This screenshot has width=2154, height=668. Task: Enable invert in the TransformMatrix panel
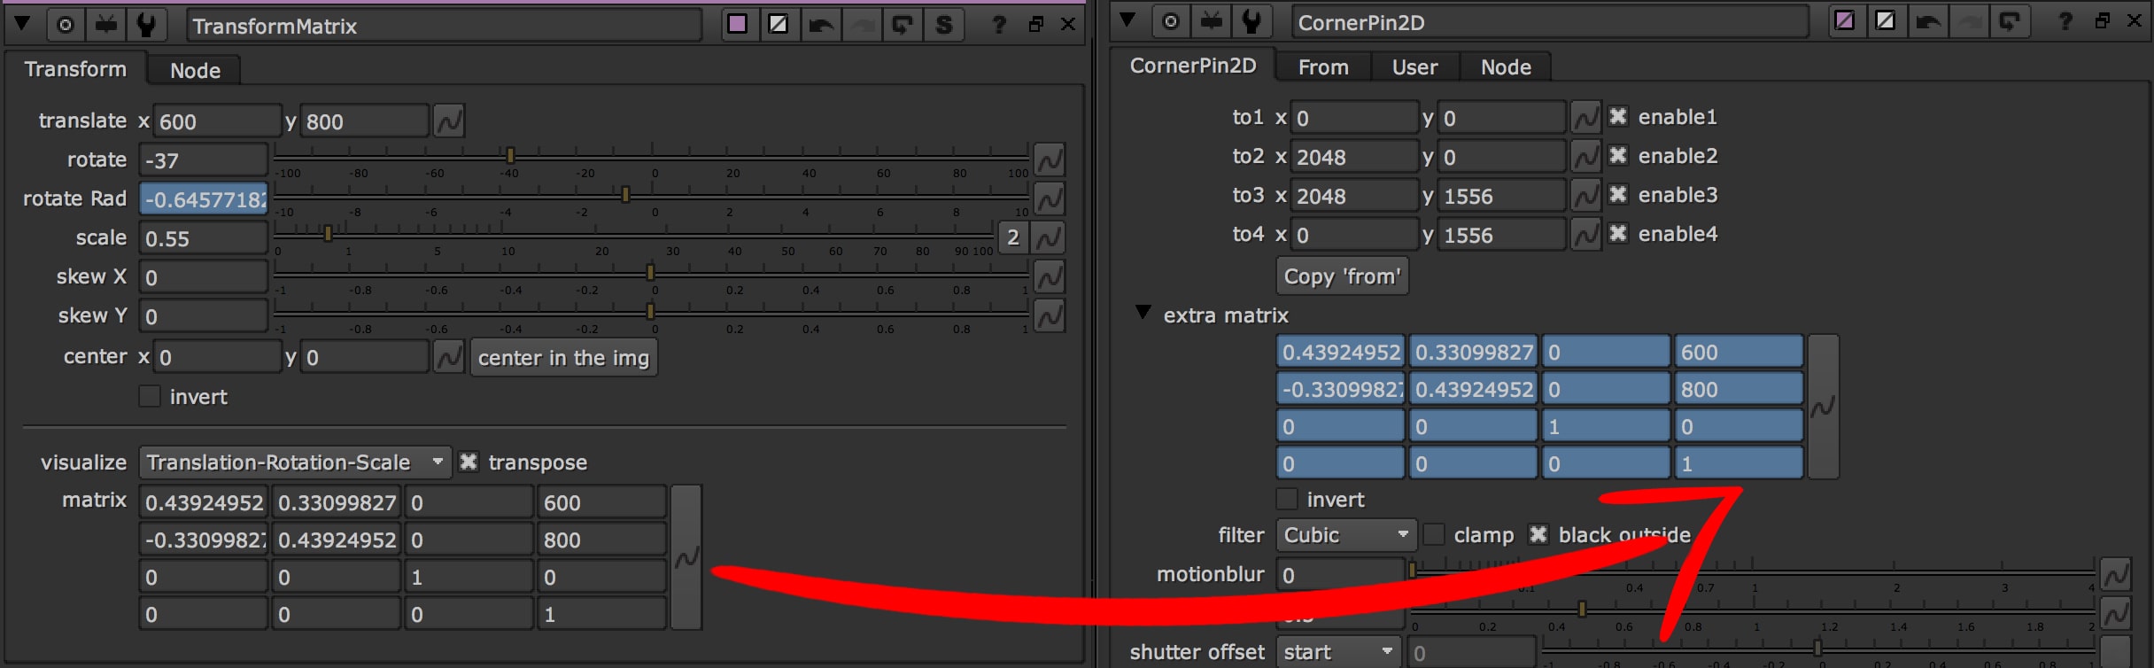150,397
